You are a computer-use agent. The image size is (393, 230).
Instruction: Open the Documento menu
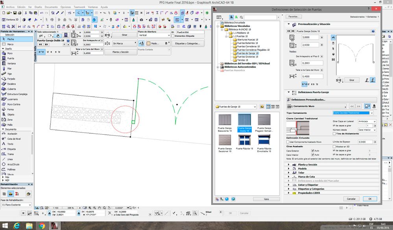(x=51, y=7)
